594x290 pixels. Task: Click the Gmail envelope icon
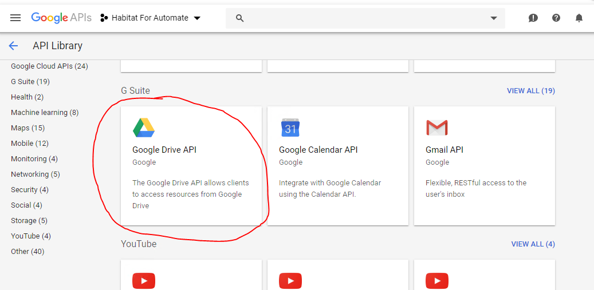click(437, 128)
